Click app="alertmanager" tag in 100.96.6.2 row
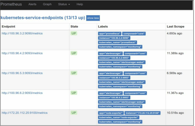195x126 pixels. [110, 93]
